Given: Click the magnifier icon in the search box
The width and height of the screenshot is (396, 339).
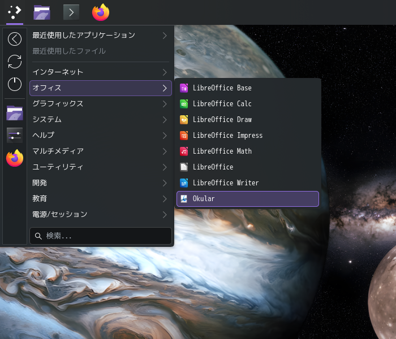Looking at the screenshot, I should (x=38, y=236).
